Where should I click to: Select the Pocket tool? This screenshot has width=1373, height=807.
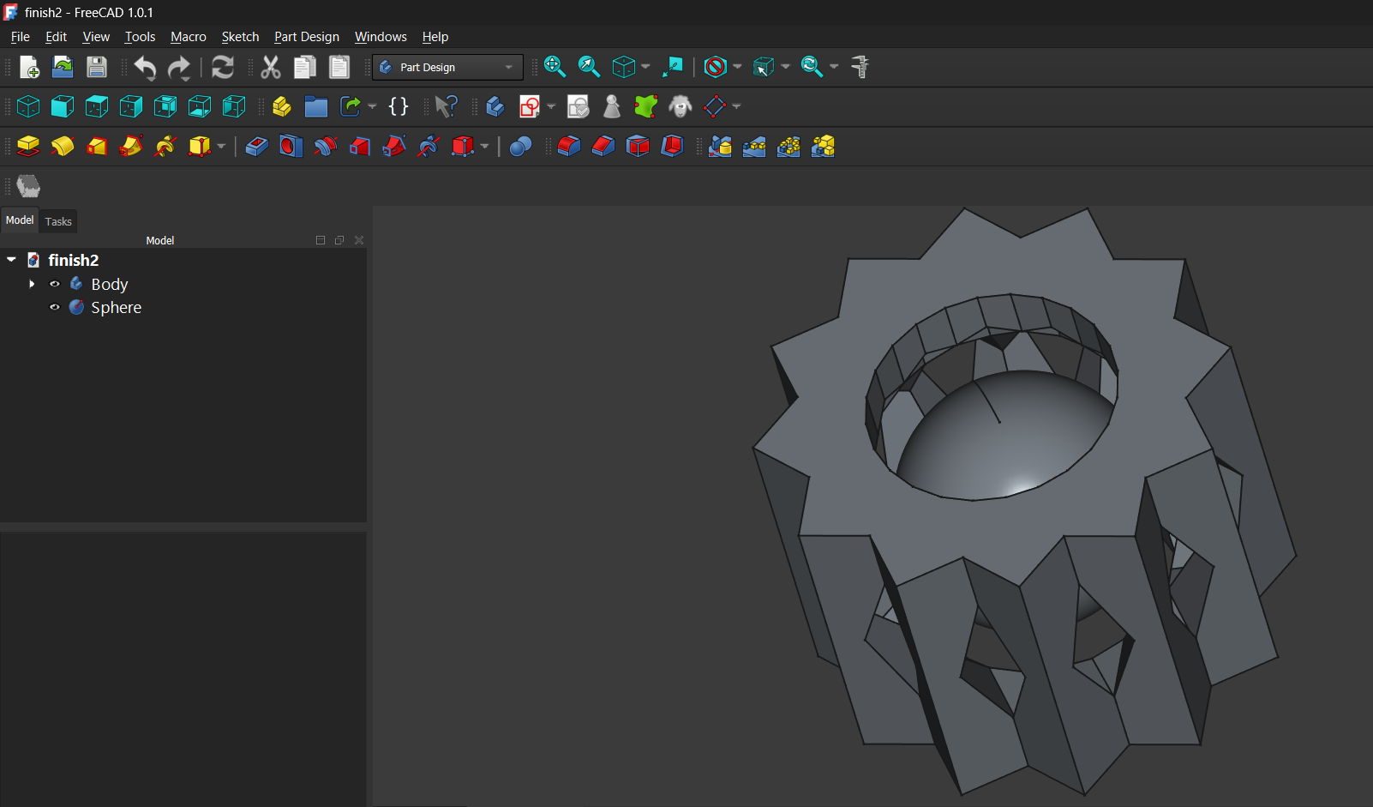[x=256, y=147]
